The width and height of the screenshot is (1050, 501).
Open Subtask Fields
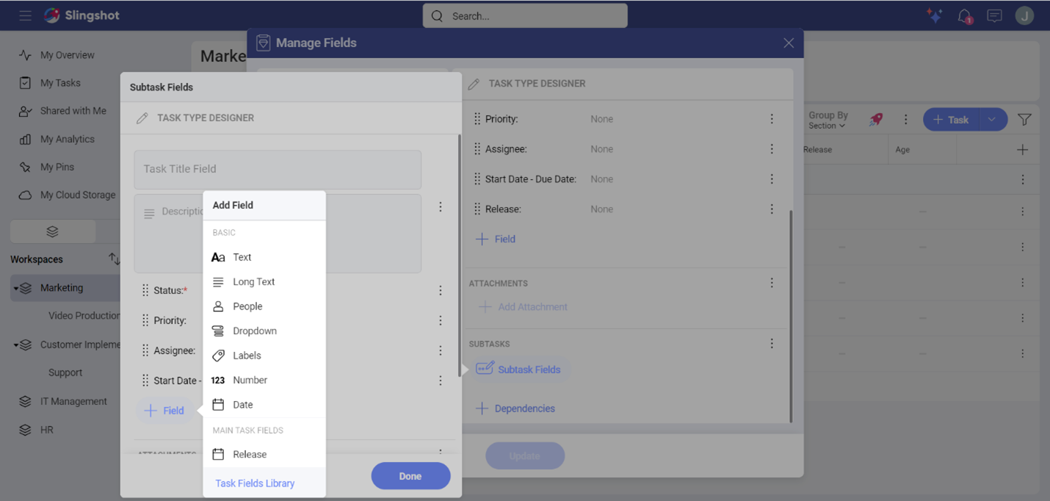tap(518, 370)
